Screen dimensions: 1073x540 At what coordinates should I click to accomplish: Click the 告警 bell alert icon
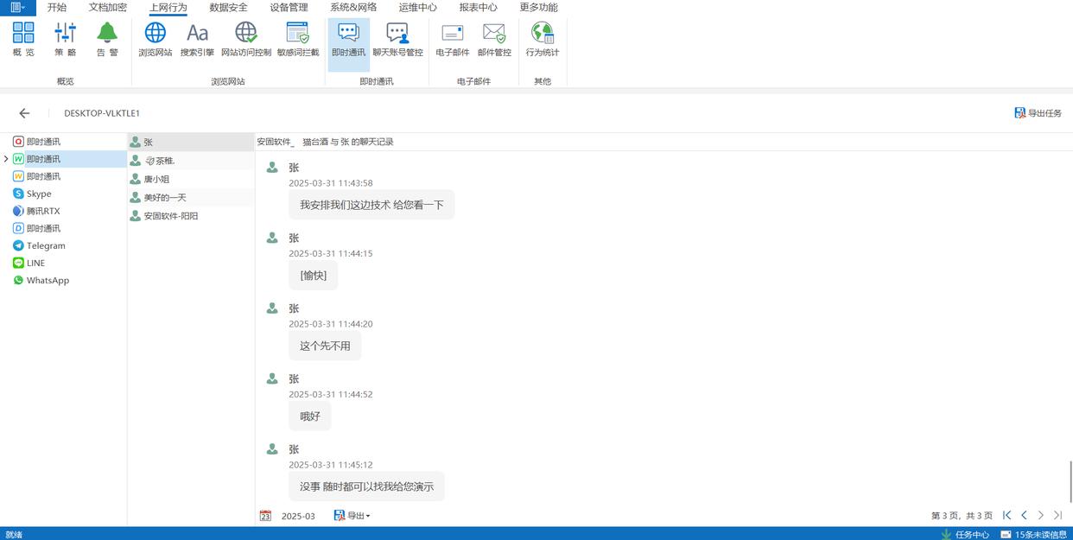coord(107,40)
